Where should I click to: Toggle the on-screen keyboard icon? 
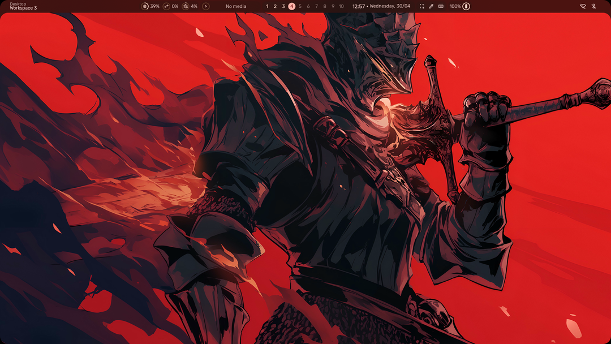coord(441,6)
